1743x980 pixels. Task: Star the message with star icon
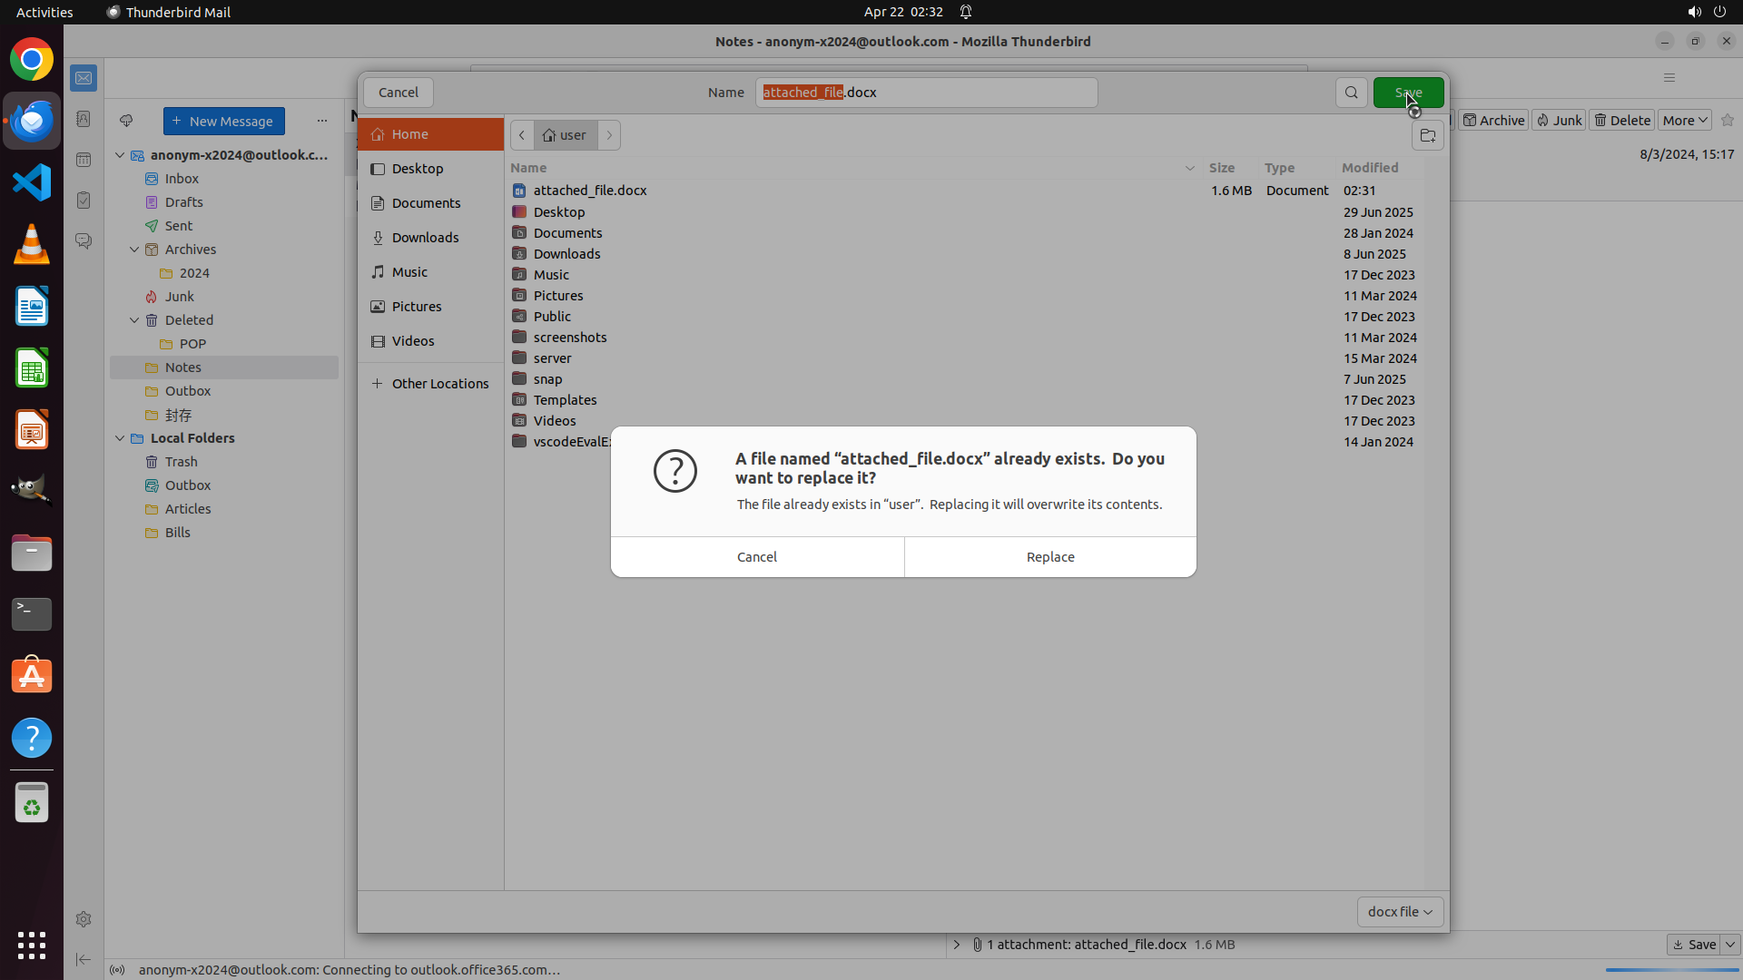[x=1727, y=121]
